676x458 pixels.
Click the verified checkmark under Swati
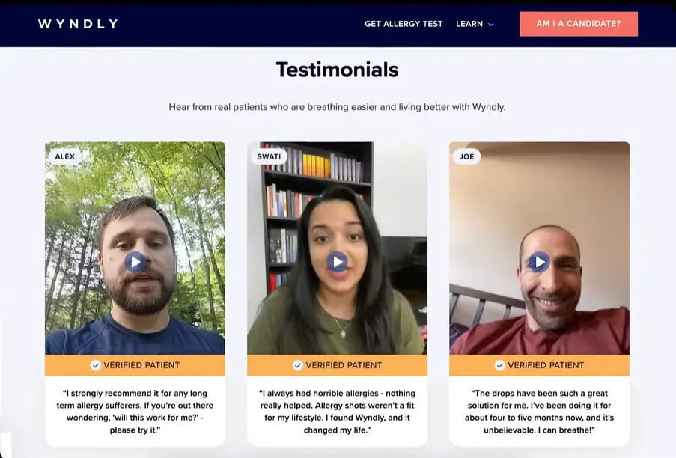click(297, 365)
